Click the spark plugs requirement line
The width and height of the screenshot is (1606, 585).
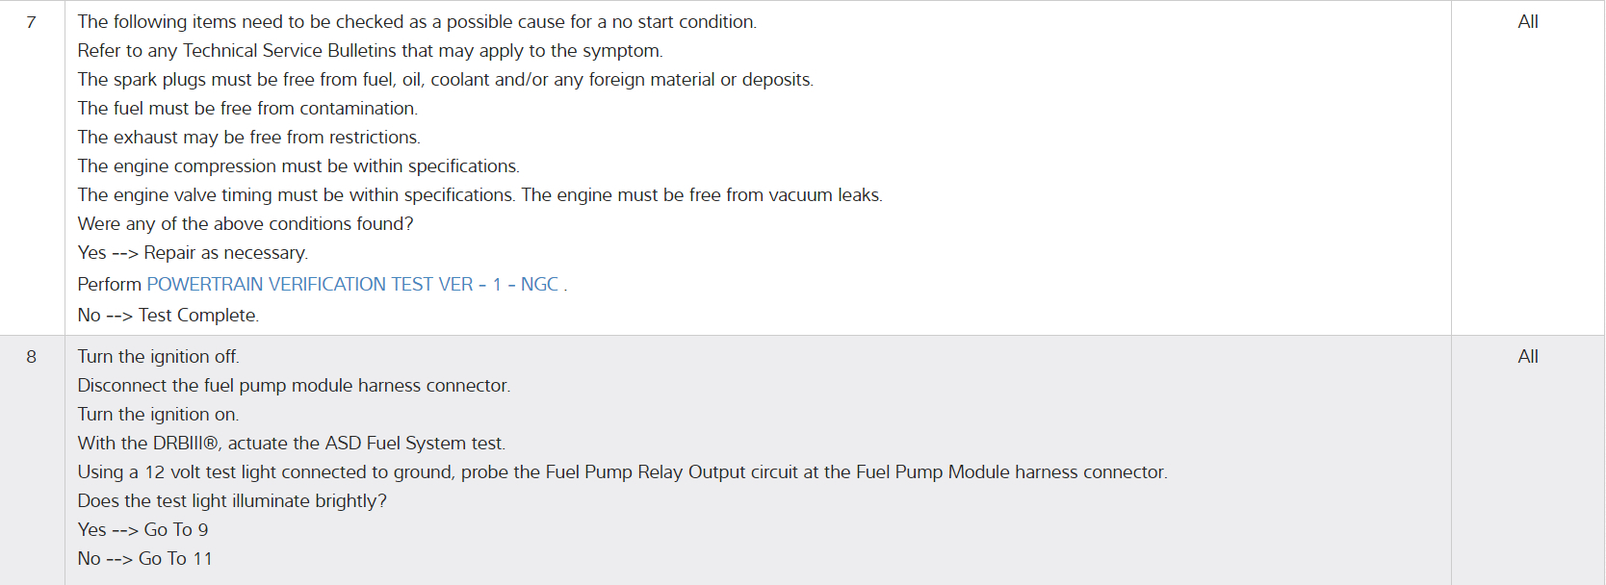coord(445,80)
